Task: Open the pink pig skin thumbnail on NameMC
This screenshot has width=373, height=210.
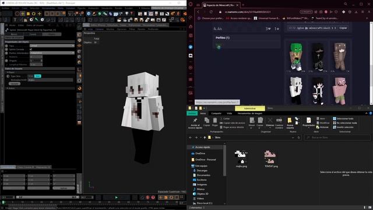Action: click(x=340, y=91)
